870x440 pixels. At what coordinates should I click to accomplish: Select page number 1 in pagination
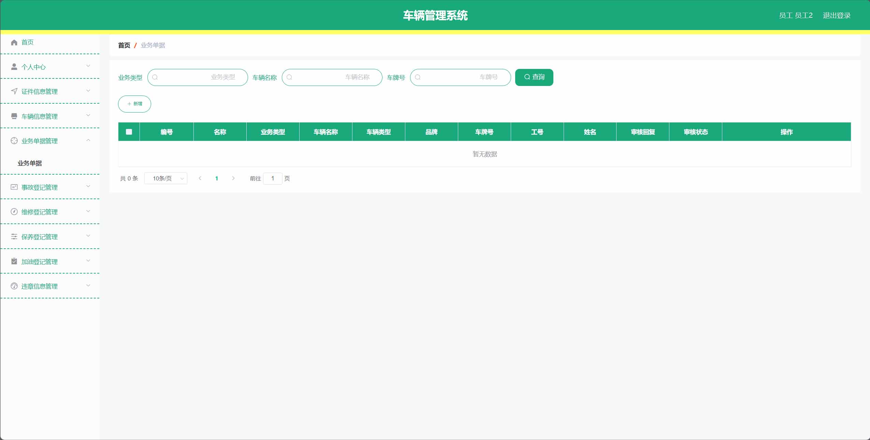click(x=217, y=178)
